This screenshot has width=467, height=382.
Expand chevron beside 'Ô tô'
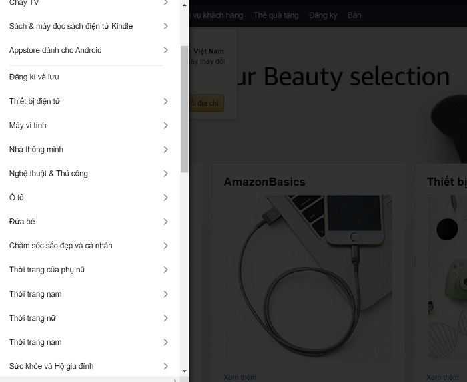(166, 198)
